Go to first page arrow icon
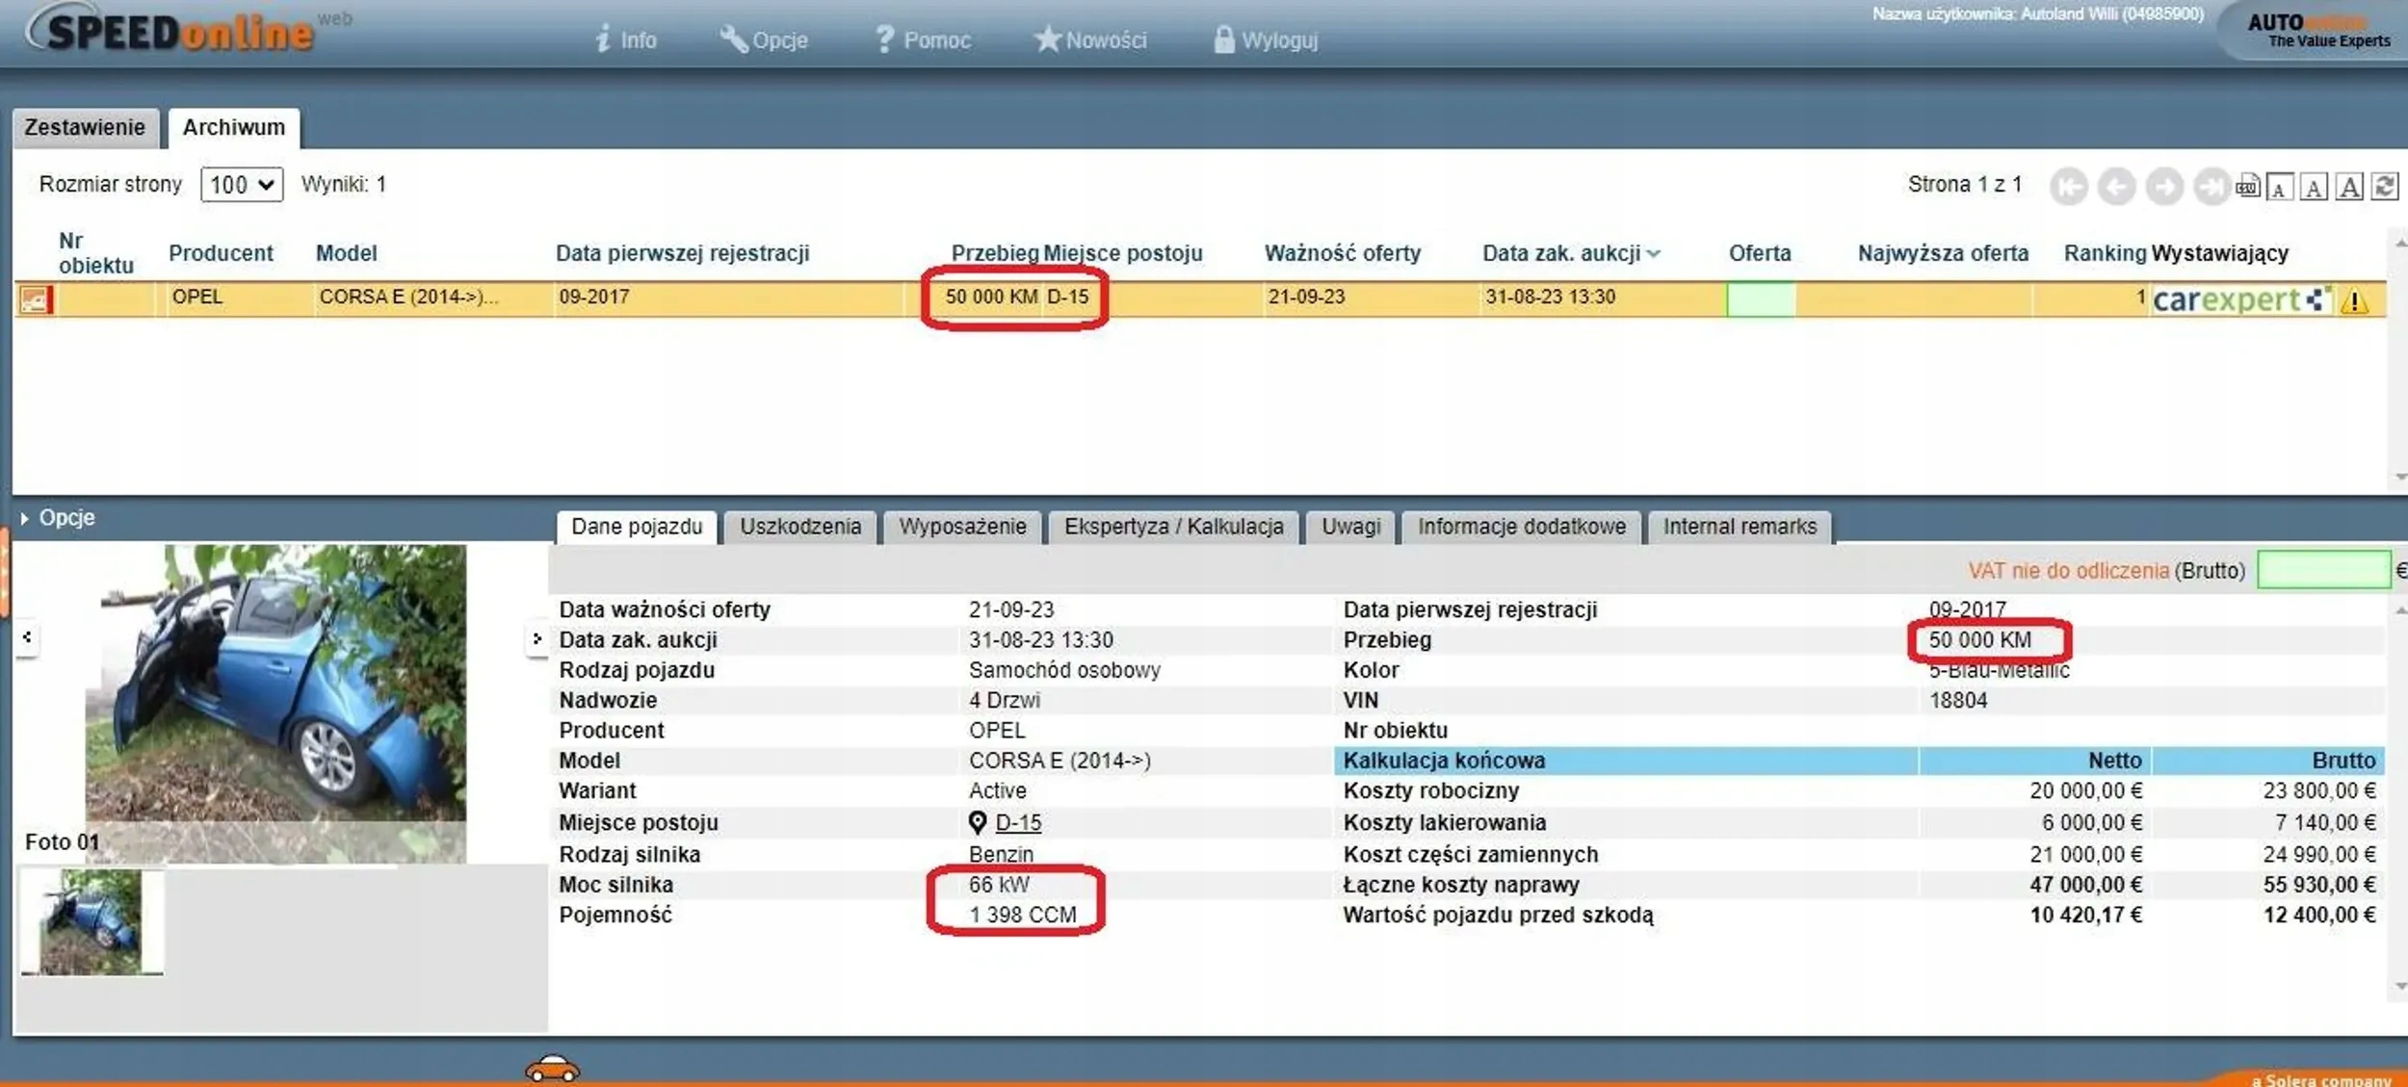Viewport: 2408px width, 1087px height. [2069, 187]
